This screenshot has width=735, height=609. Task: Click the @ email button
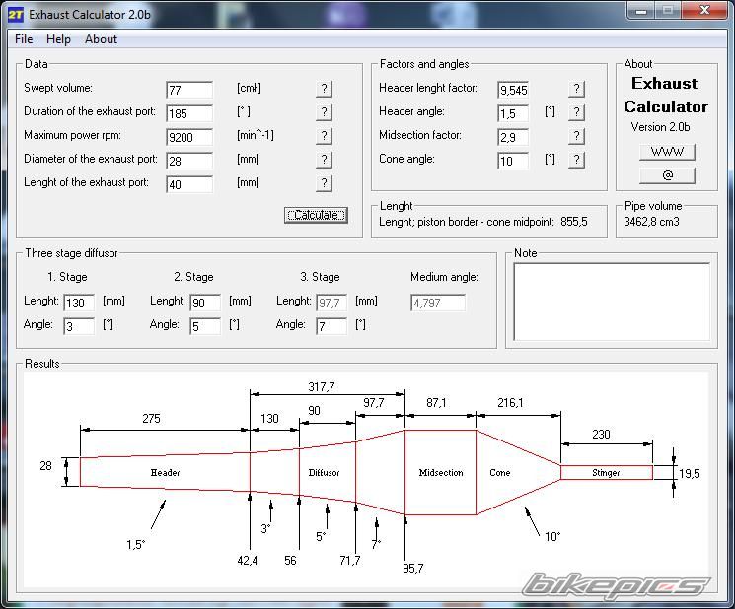[667, 175]
